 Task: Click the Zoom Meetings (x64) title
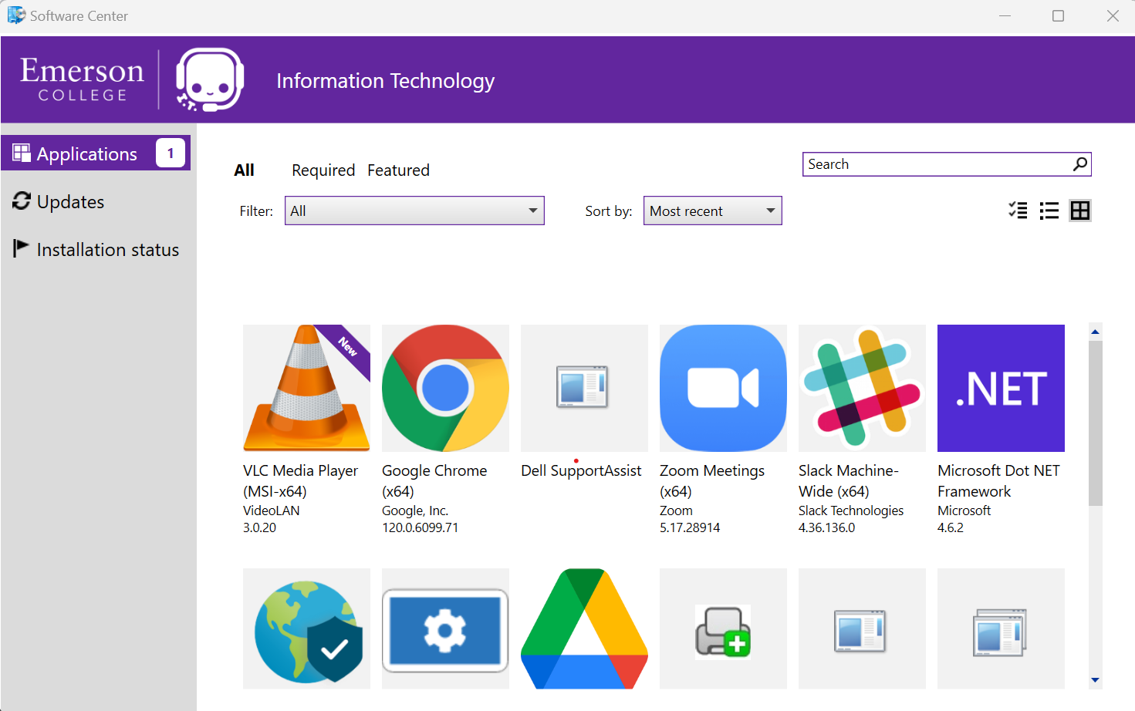point(712,480)
